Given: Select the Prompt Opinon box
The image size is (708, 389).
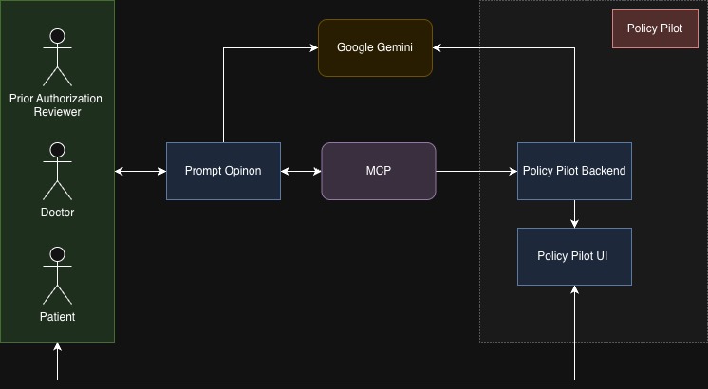Looking at the screenshot, I should click(x=224, y=171).
